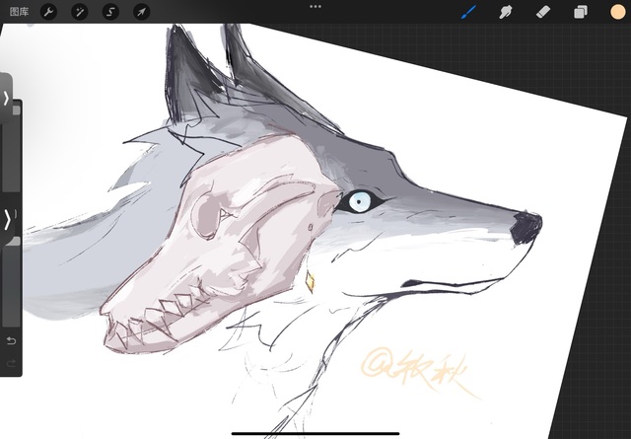This screenshot has height=439, width=631.
Task: Open the Layers panel
Action: click(580, 12)
